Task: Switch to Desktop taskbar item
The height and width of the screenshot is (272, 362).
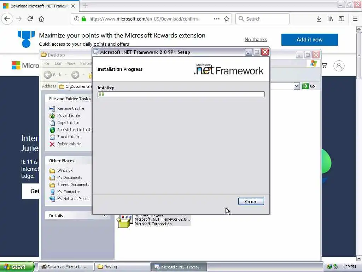Action: pyautogui.click(x=122, y=267)
